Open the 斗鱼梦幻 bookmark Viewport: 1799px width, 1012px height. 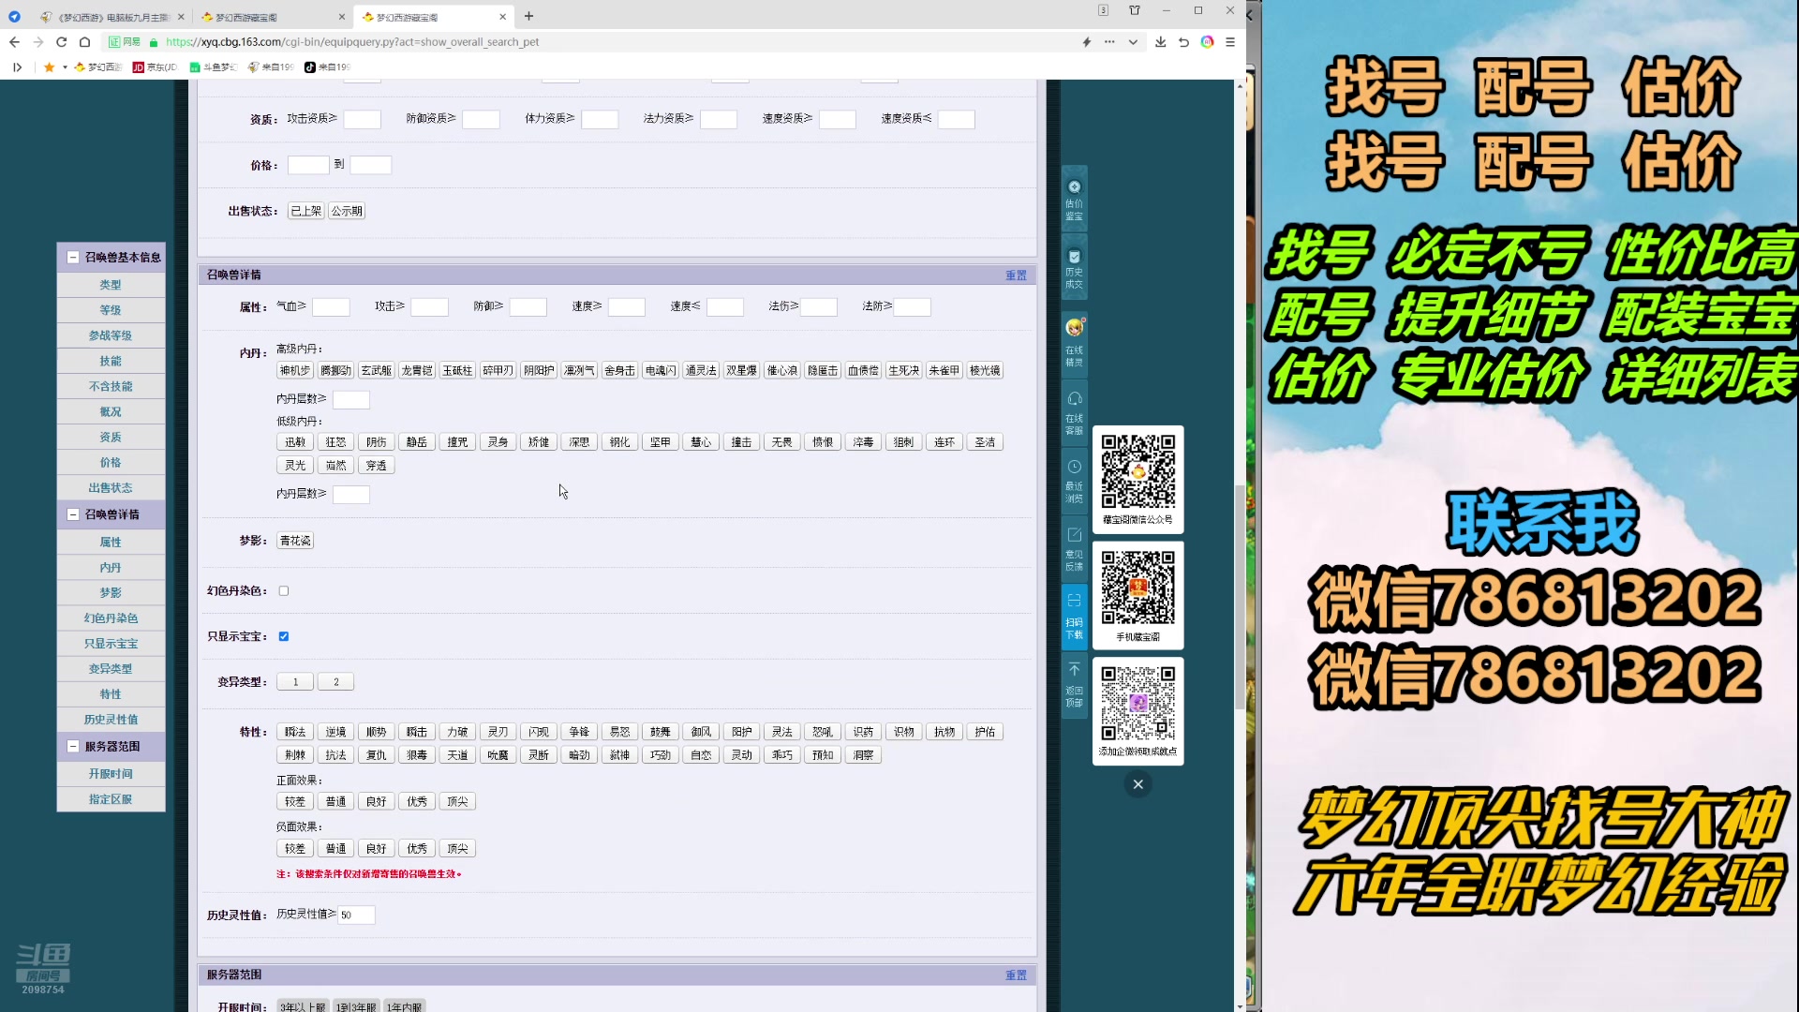point(213,67)
